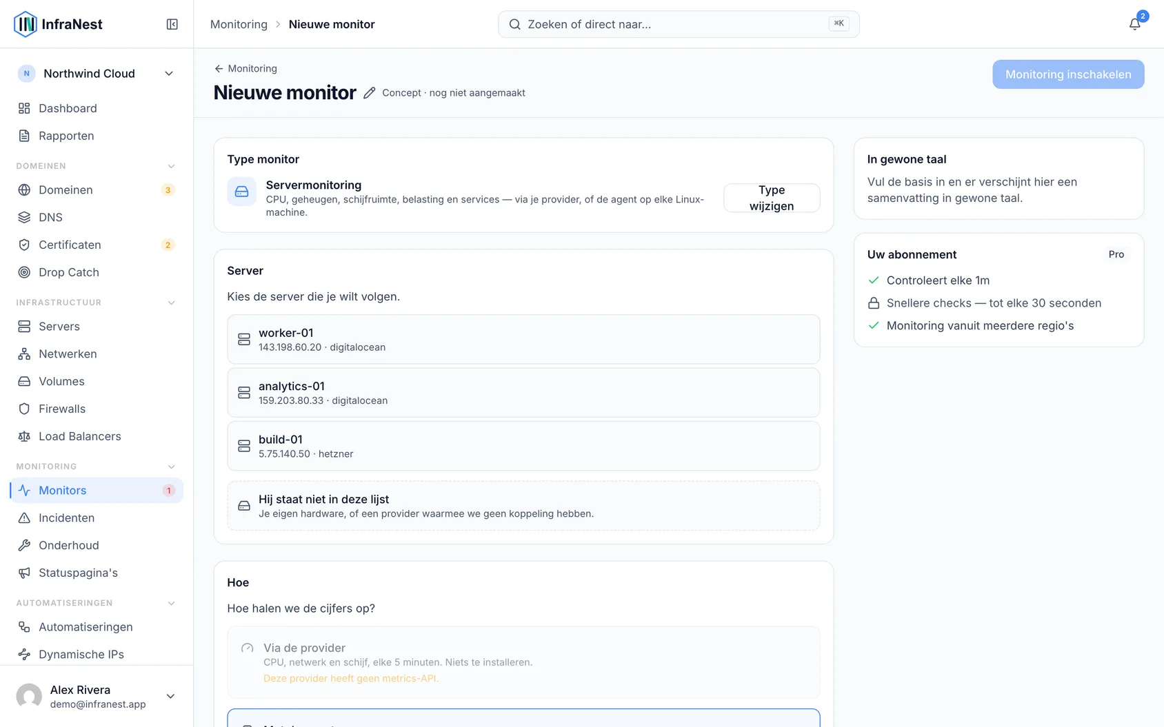The width and height of the screenshot is (1164, 727).
Task: Click the Netwerken network icon
Action: pyautogui.click(x=24, y=354)
